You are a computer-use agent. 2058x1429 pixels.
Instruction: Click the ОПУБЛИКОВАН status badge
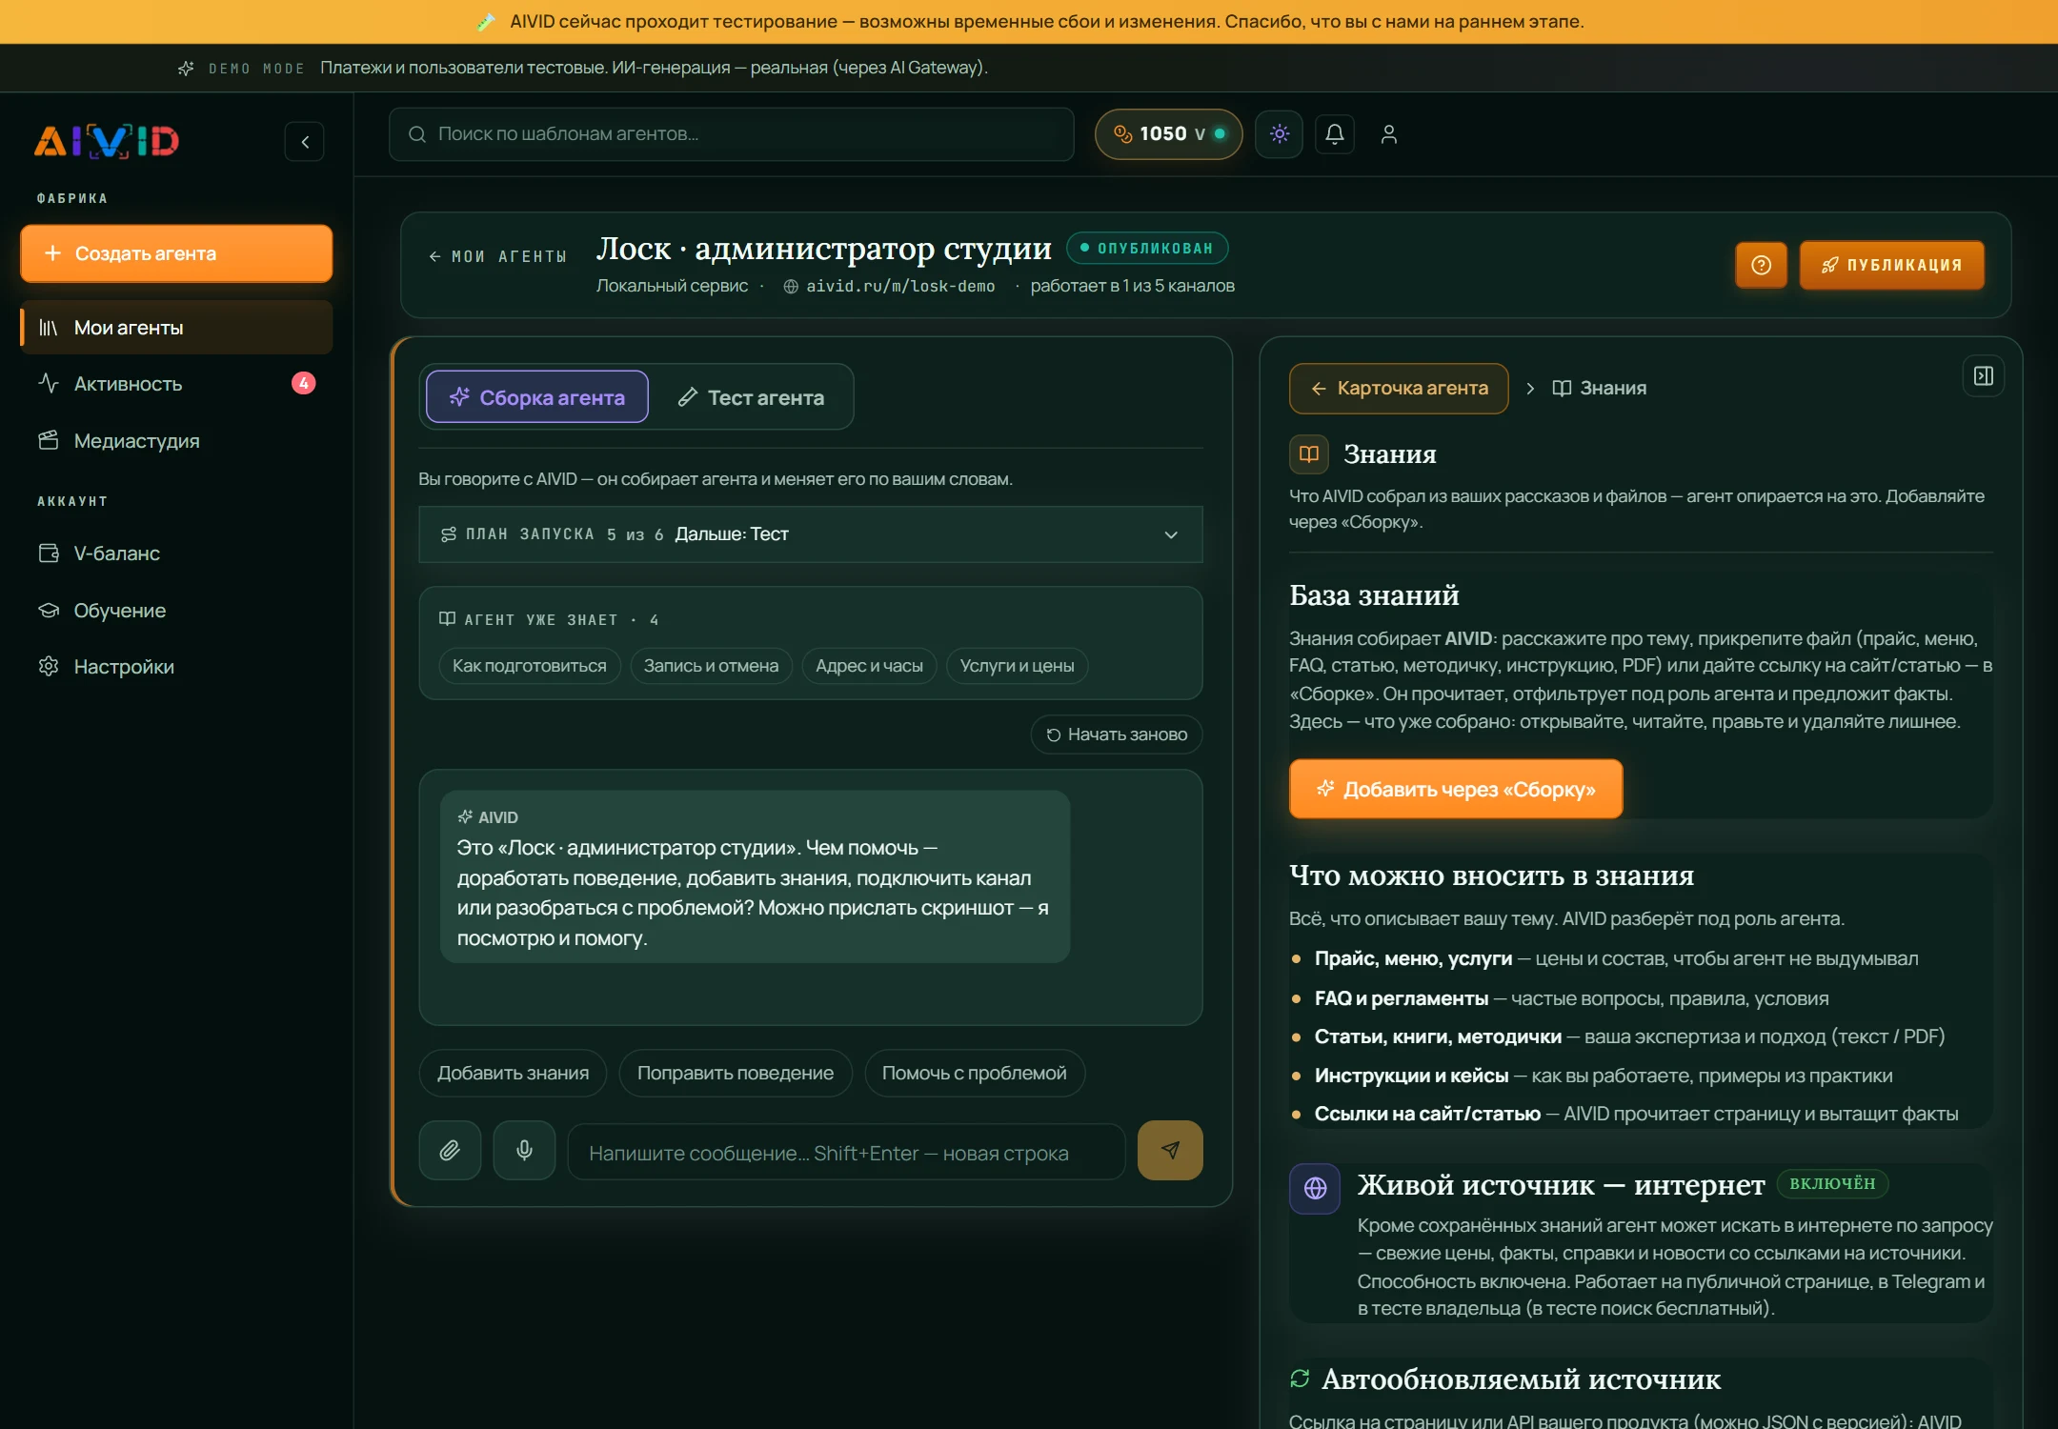click(1147, 248)
